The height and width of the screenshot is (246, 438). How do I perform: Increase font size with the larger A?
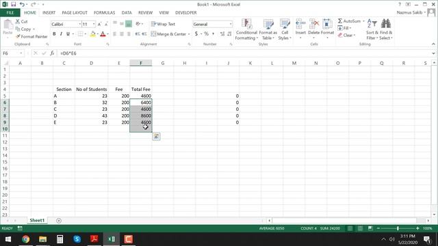click(x=99, y=25)
